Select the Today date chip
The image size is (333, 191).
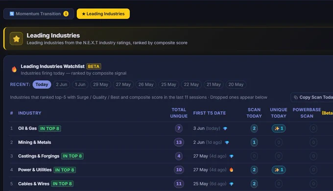tap(42, 85)
